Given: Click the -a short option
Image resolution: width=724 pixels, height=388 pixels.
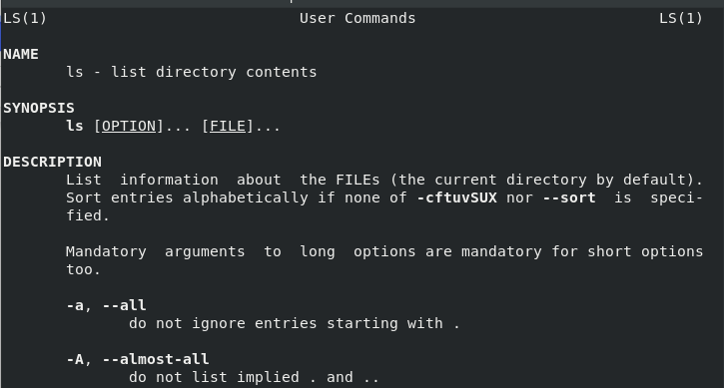Looking at the screenshot, I should [x=75, y=305].
